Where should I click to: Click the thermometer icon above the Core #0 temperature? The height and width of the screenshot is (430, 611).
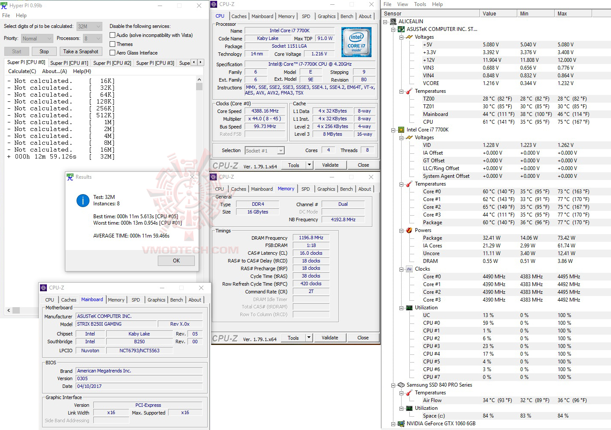pyautogui.click(x=409, y=184)
